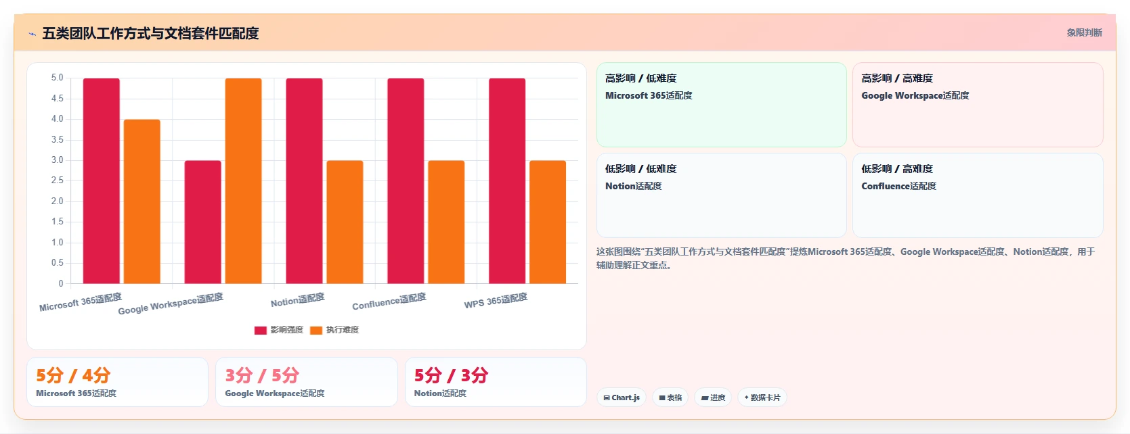
Task: Click the chart description paragraph text
Action: pos(846,258)
